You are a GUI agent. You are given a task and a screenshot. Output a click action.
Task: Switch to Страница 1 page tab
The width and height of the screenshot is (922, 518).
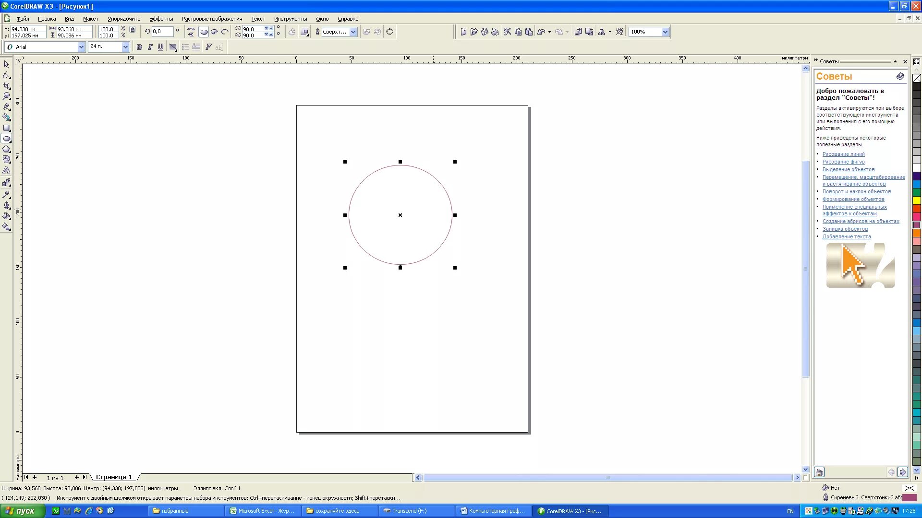click(x=114, y=477)
